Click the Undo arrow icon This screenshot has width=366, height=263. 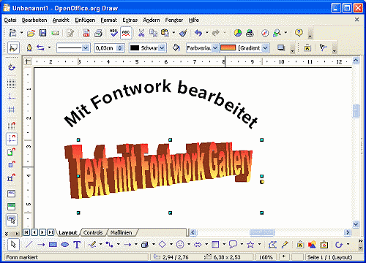tap(198, 33)
